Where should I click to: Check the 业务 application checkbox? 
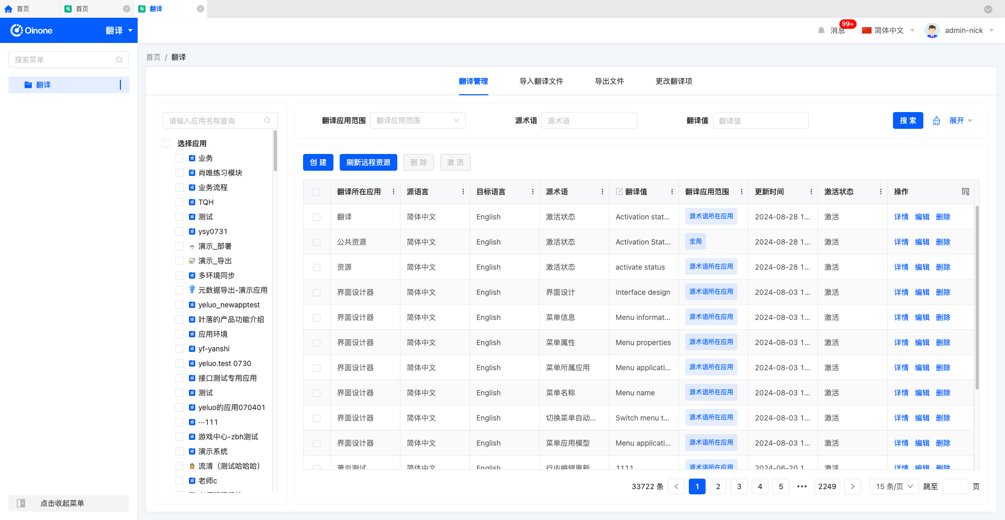(180, 158)
